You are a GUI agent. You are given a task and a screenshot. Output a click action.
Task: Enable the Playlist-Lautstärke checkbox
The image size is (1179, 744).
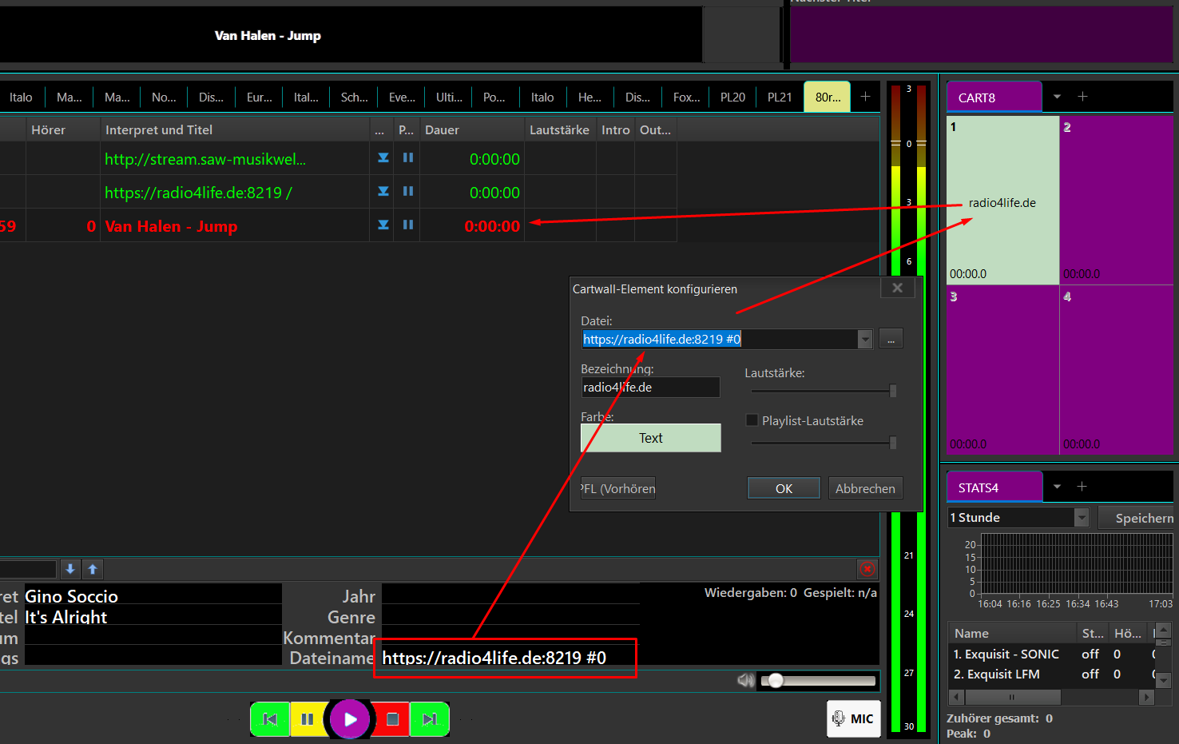(x=752, y=420)
